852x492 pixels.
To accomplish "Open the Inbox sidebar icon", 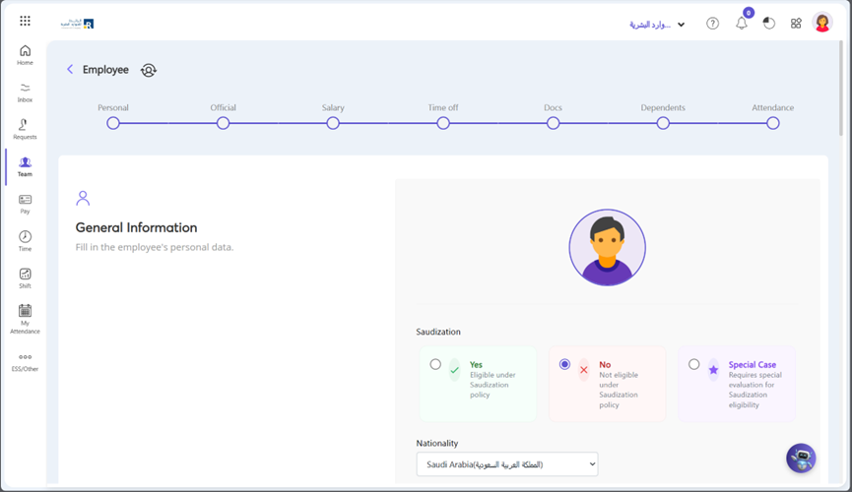I will 25,92.
